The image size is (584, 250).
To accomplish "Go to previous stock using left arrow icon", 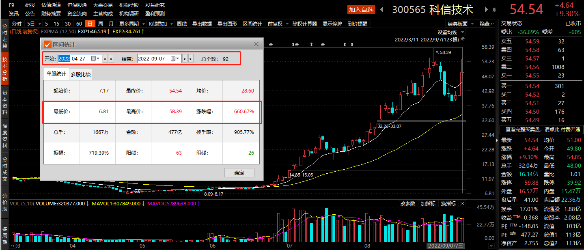I will (x=381, y=9).
